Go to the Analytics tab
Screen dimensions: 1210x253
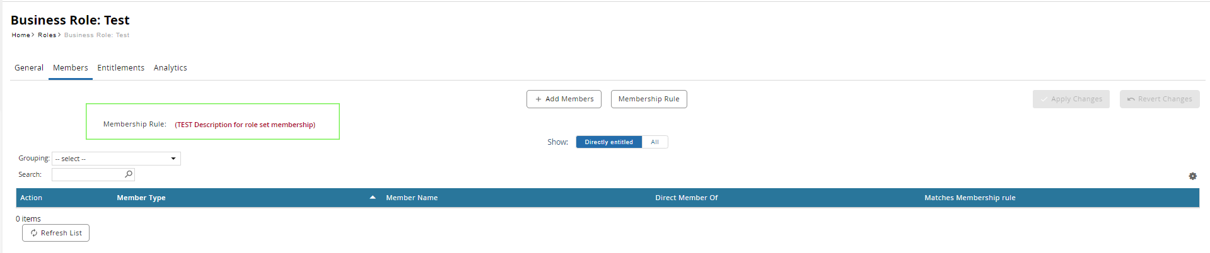point(170,68)
